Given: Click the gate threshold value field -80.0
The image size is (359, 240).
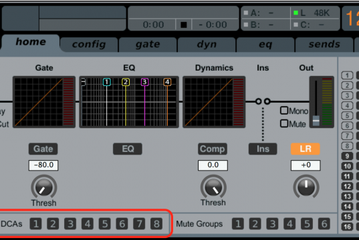Looking at the screenshot, I should pyautogui.click(x=43, y=165).
